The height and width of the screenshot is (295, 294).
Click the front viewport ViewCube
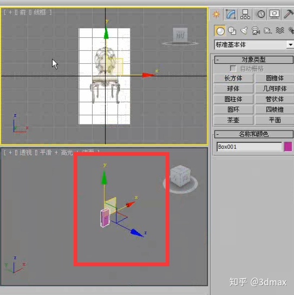point(180,35)
